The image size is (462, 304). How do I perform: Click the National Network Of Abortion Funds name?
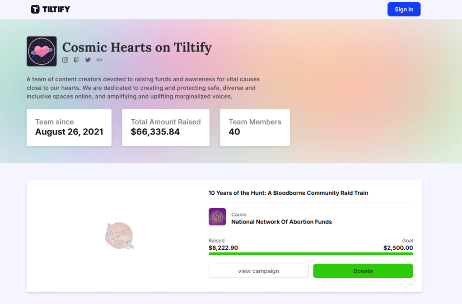[x=281, y=222]
